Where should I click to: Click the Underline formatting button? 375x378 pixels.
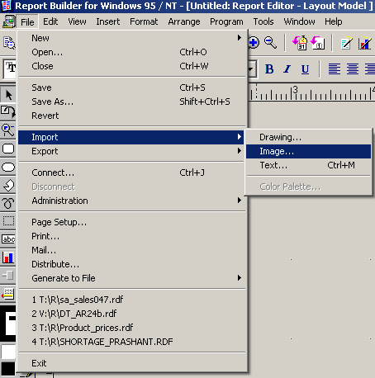pos(305,69)
